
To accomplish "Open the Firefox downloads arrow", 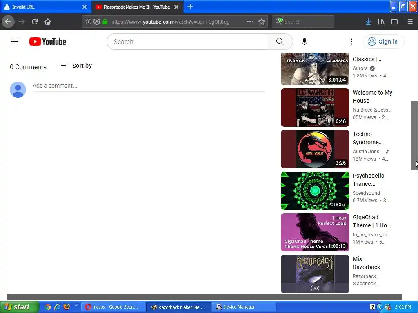I will point(368,22).
